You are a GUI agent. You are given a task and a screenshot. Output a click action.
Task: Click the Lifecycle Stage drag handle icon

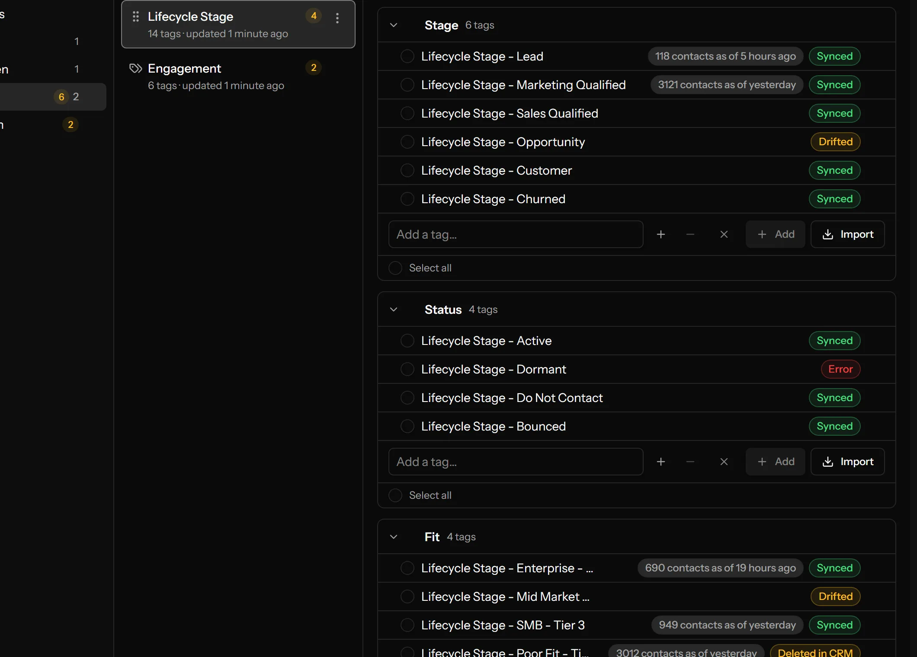pos(135,16)
